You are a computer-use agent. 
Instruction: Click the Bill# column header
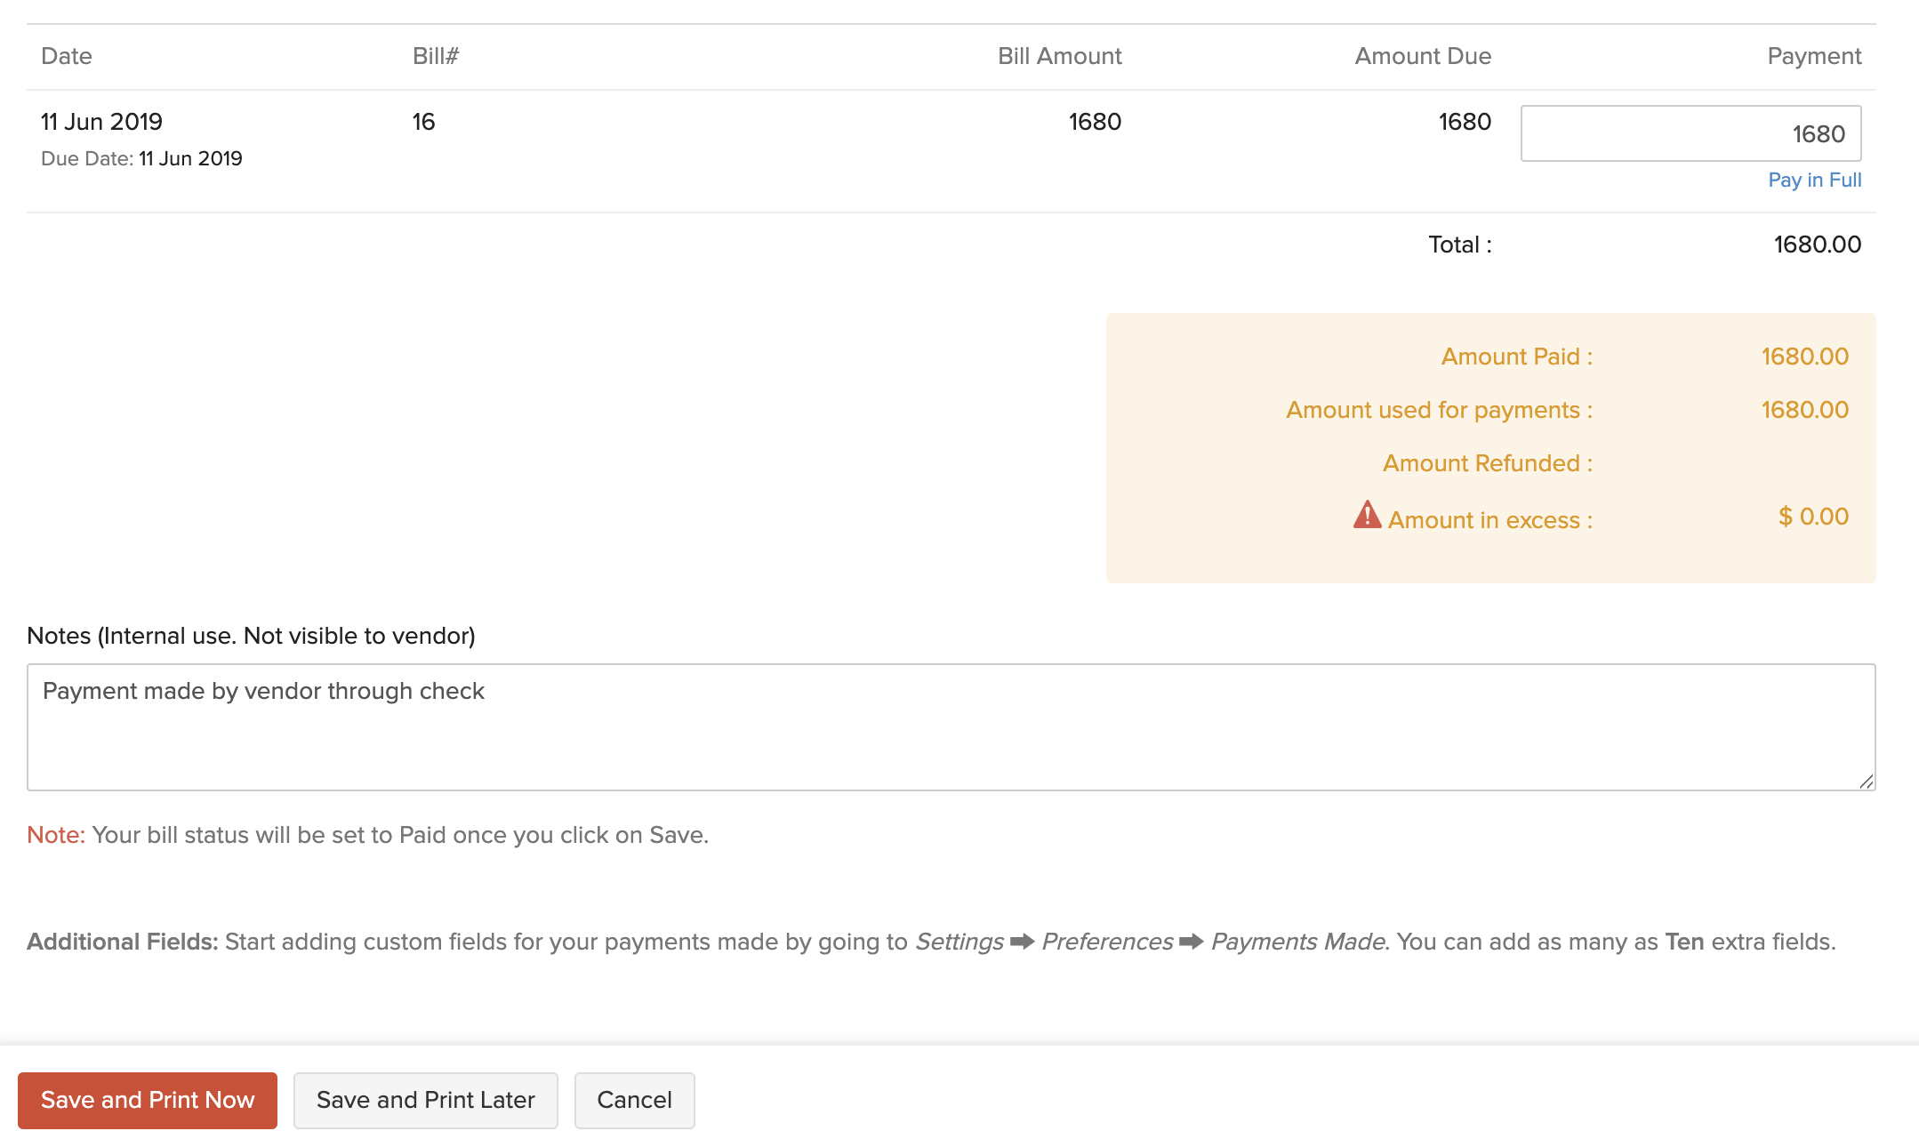coord(436,57)
